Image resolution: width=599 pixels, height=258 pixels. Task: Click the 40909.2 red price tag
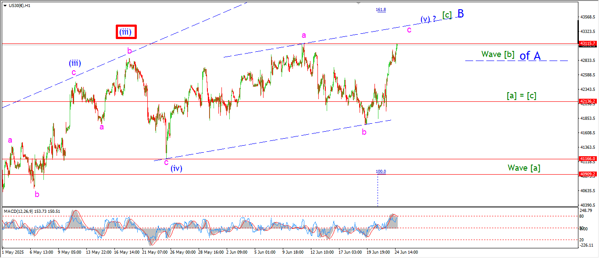(587, 174)
